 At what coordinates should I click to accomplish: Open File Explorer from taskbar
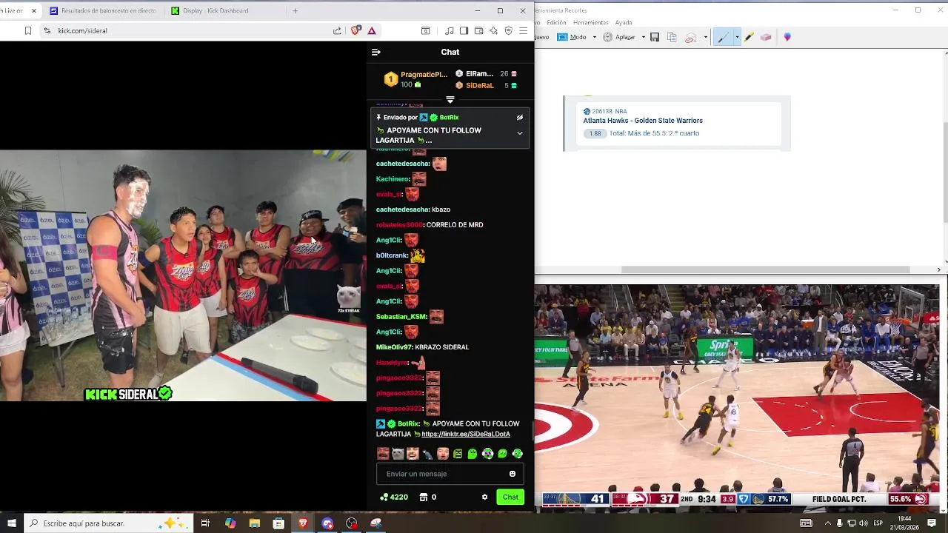click(x=254, y=523)
